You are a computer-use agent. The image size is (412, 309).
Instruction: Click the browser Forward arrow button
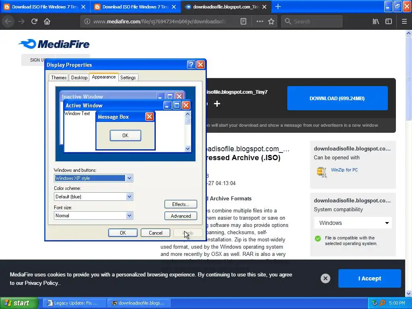(21, 21)
